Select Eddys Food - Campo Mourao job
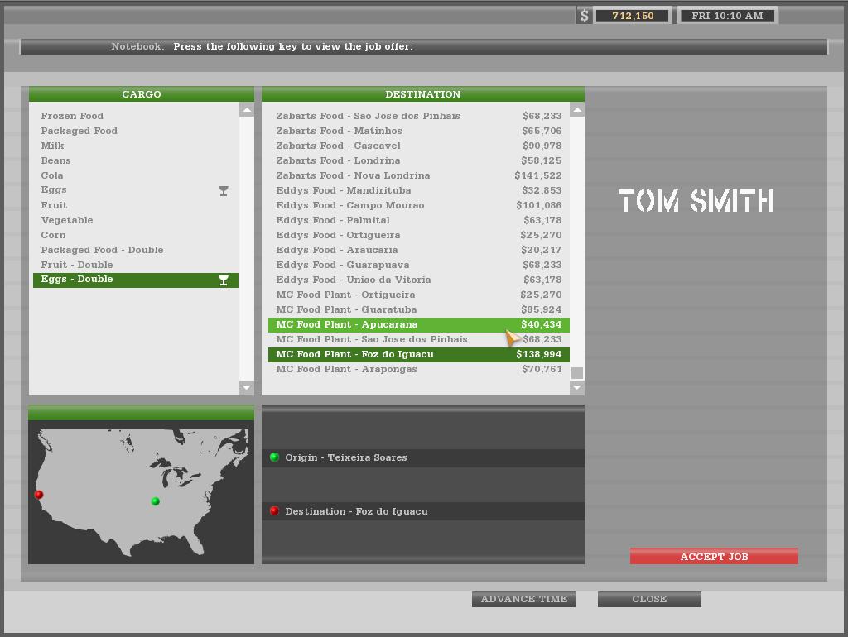Image resolution: width=848 pixels, height=637 pixels. click(419, 205)
